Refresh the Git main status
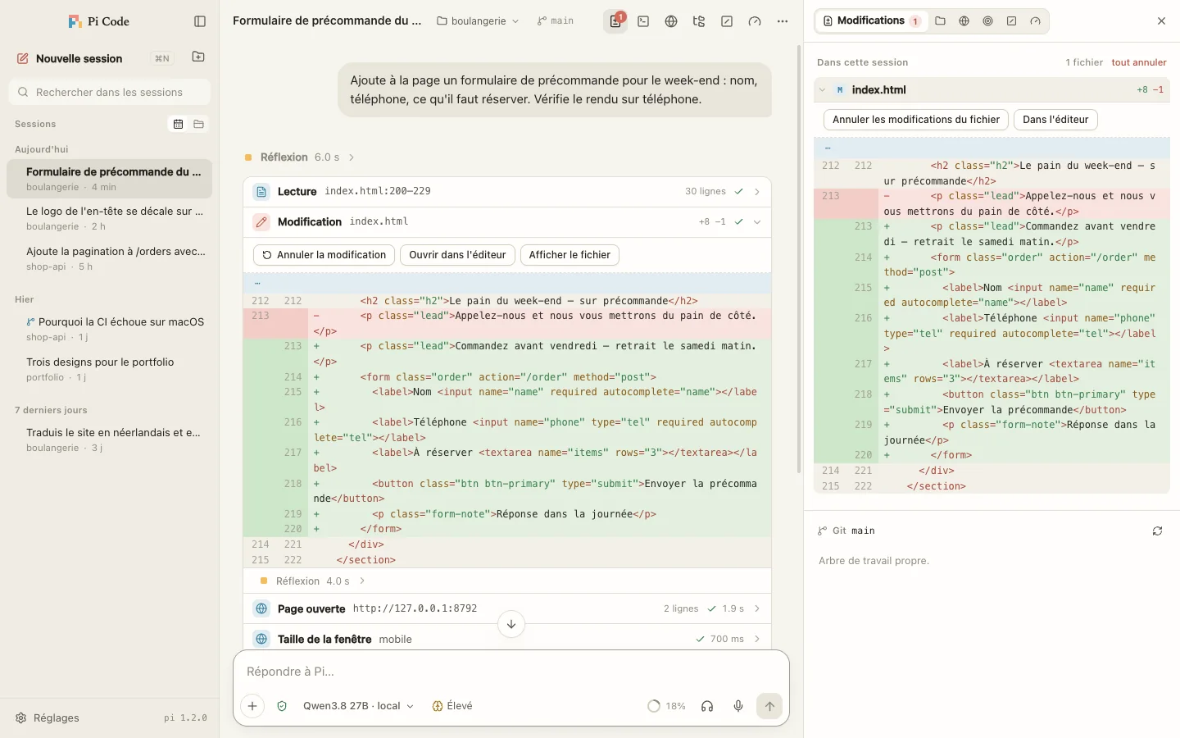Screen dimensions: 1180x738 [1157, 531]
